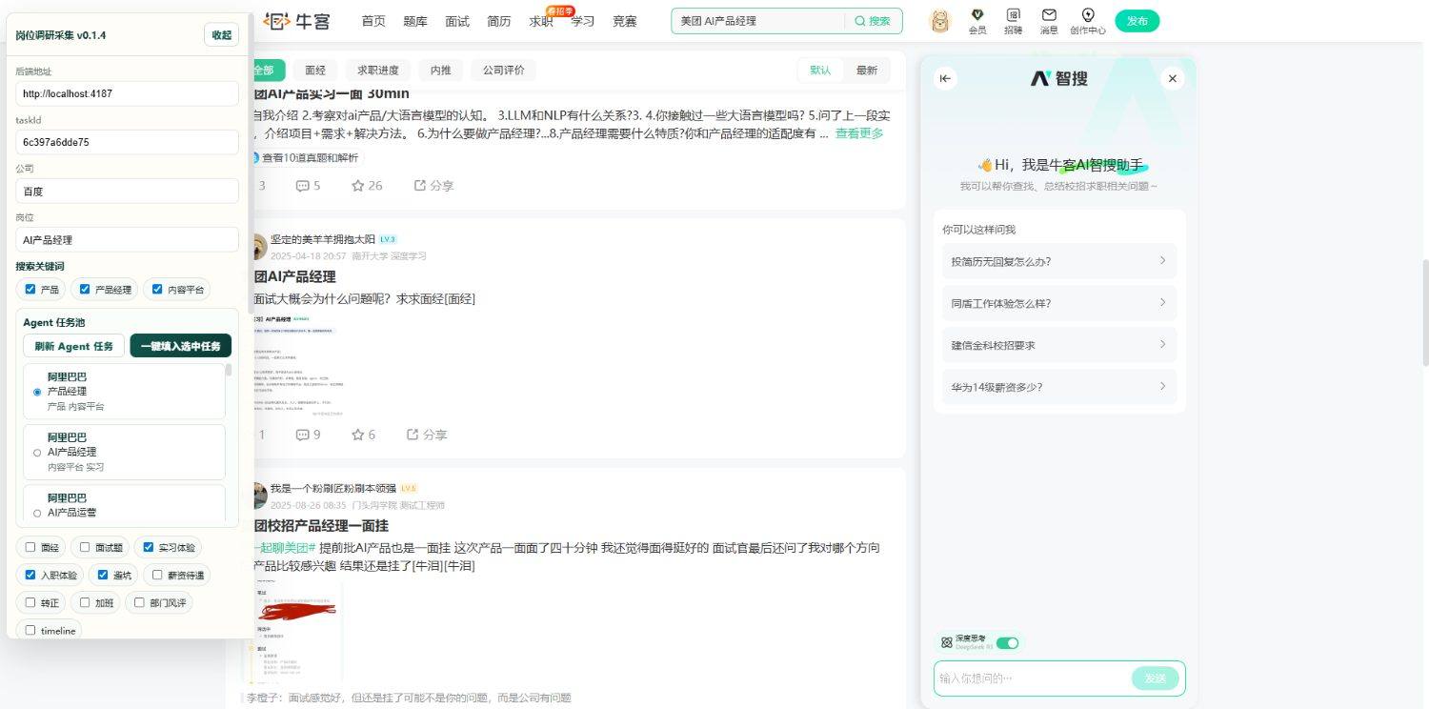Focus the 后端地址 localhost input field
Screen dimensions: 1429x709
(127, 93)
